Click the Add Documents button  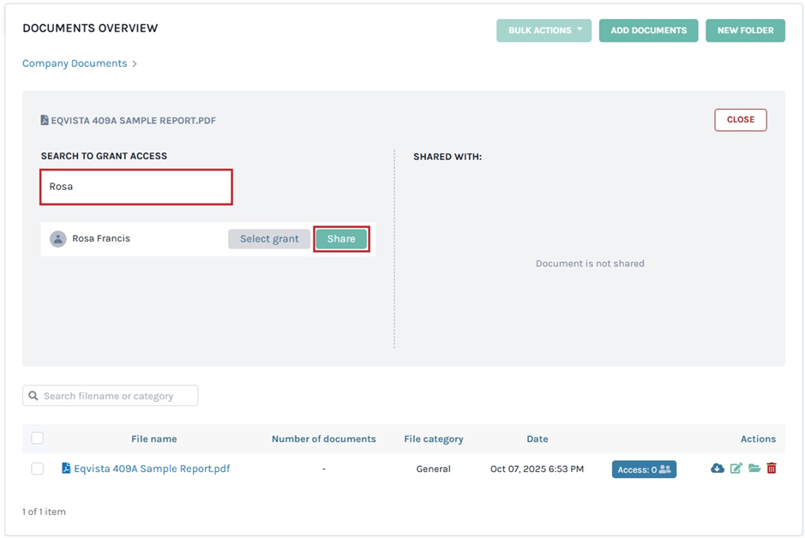(x=648, y=31)
